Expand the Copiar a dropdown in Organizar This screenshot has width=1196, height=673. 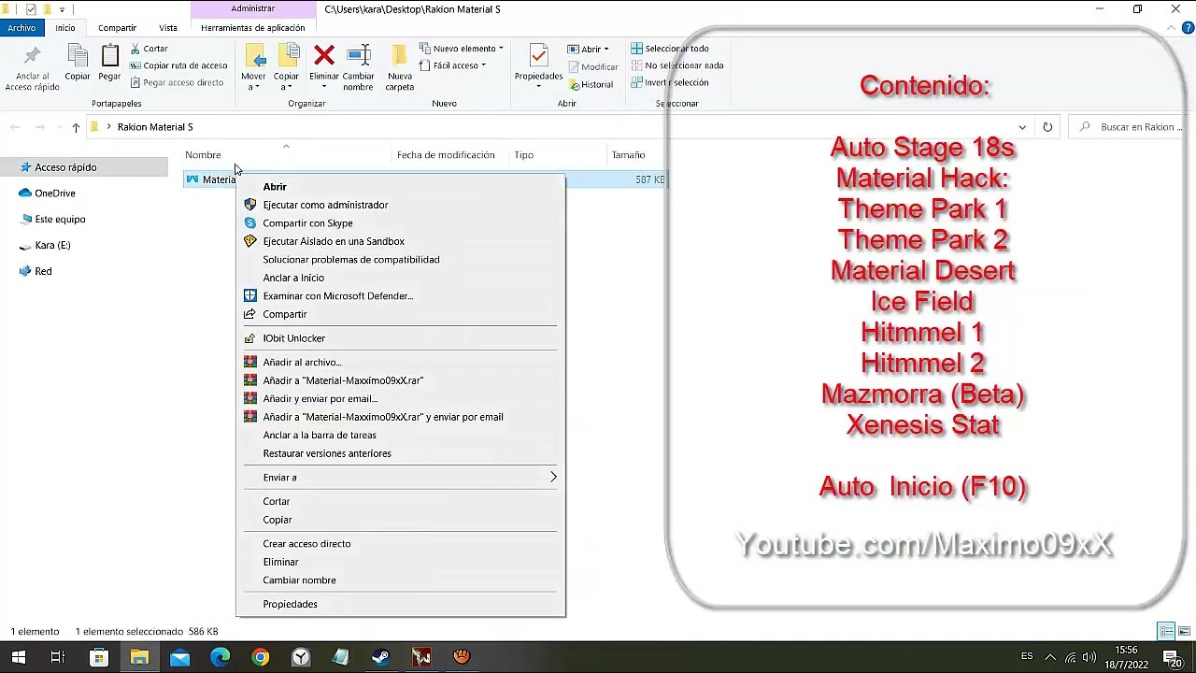(x=286, y=87)
